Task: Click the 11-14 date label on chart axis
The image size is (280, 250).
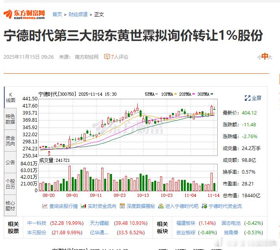Action: 214,195
